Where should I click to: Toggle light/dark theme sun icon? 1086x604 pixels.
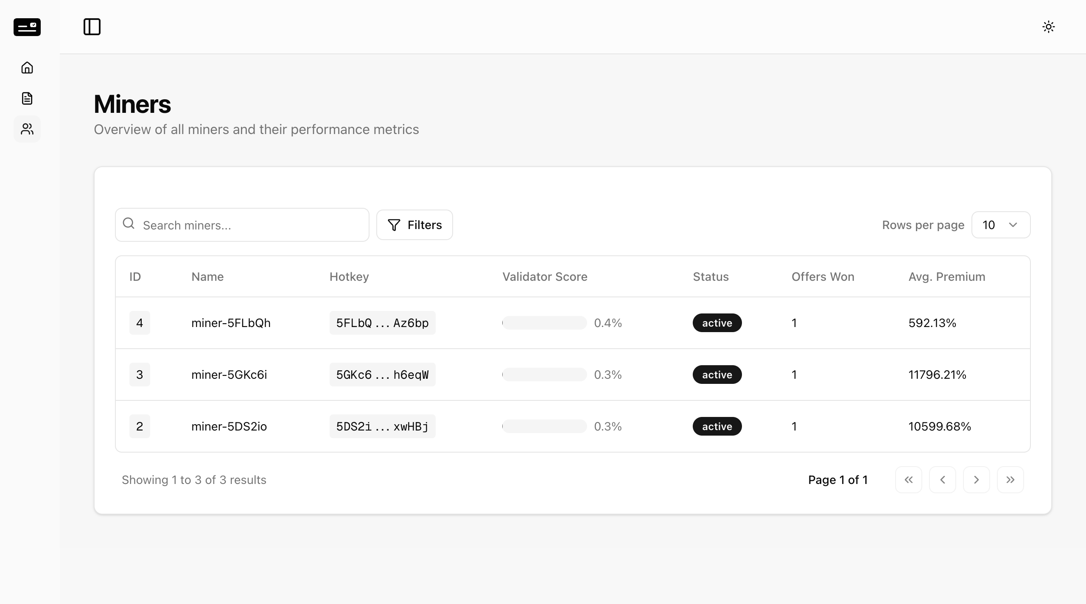pyautogui.click(x=1049, y=27)
